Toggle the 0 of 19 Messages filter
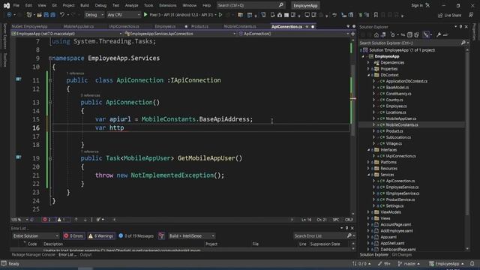 coord(136,235)
